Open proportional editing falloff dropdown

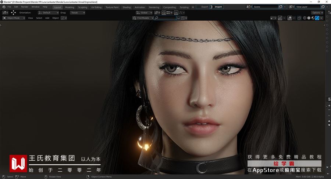(x=182, y=12)
